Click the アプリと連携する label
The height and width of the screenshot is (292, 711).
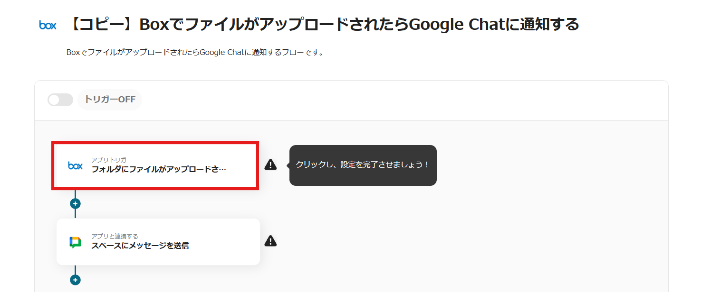115,236
